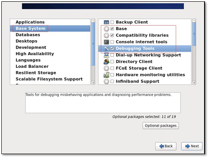Click the 'Optional packages selected: 11 of 19' text
Image resolution: width=209 pixels, height=158 pixels.
click(144, 117)
